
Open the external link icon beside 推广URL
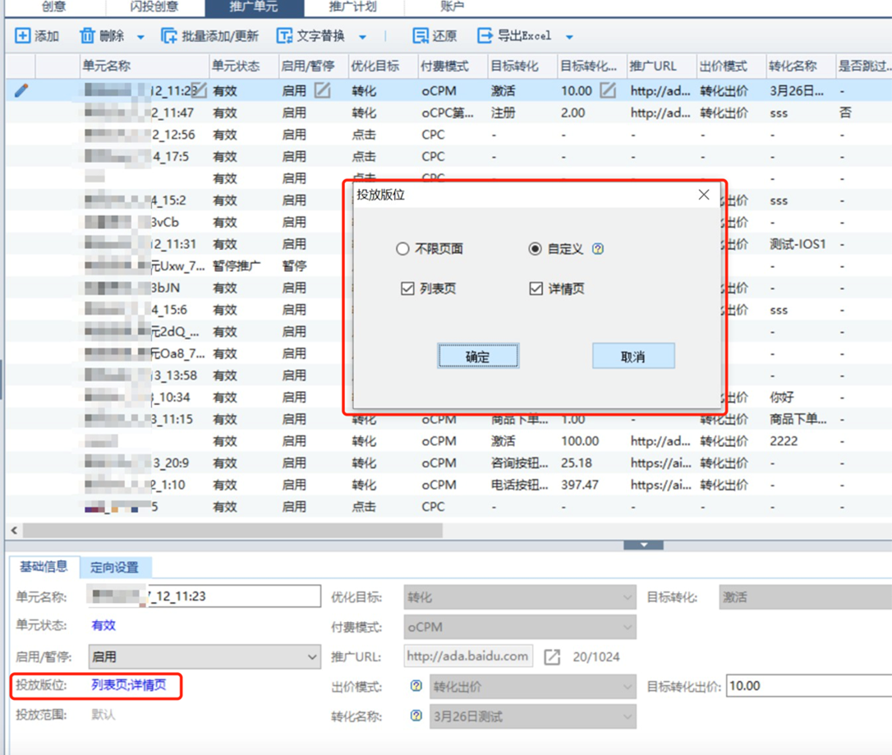[553, 656]
